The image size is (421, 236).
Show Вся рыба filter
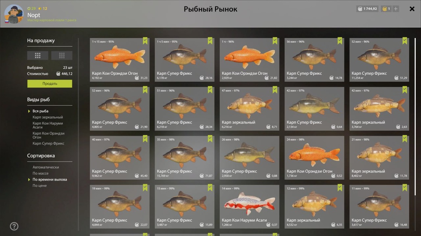tap(40, 111)
